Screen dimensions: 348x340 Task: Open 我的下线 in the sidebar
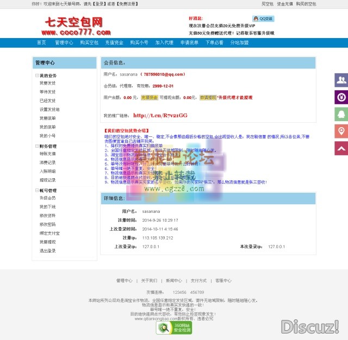47,207
